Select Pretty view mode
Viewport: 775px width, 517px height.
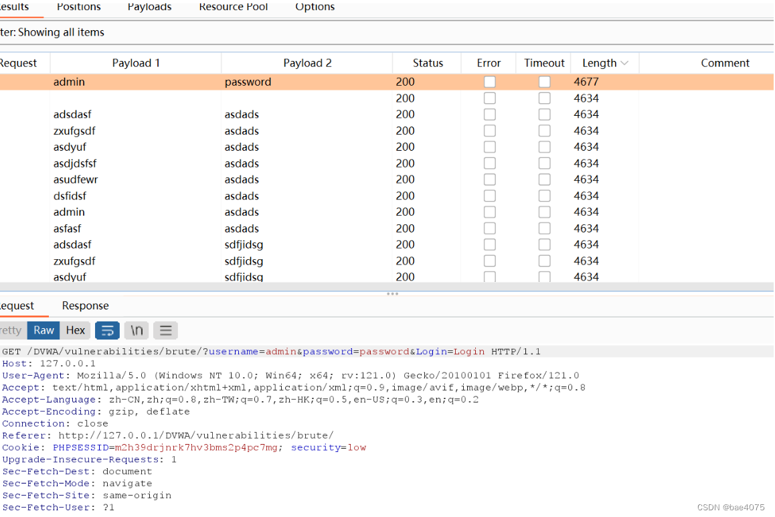click(12, 330)
